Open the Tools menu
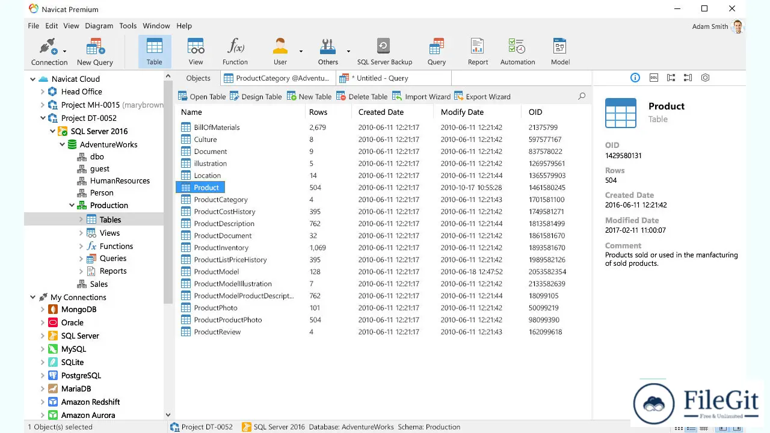Image resolution: width=770 pixels, height=433 pixels. [128, 26]
